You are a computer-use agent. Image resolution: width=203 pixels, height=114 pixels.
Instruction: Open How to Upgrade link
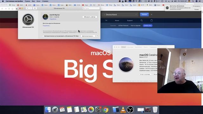point(135,26)
